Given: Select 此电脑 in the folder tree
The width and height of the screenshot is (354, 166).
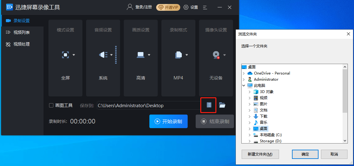Looking at the screenshot, I should click(x=259, y=86).
